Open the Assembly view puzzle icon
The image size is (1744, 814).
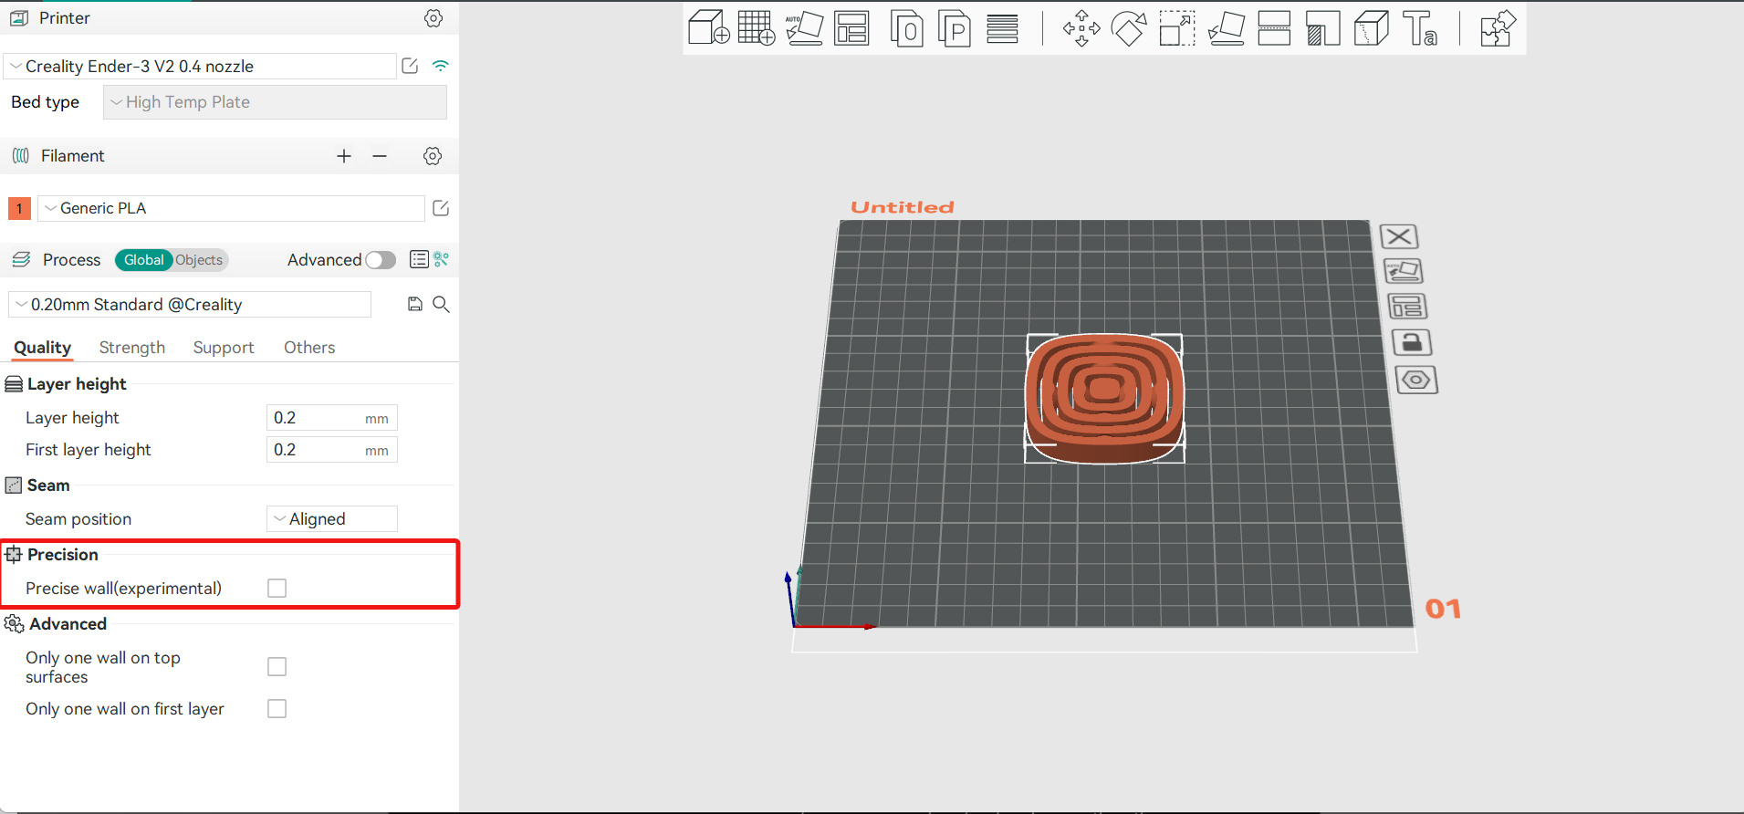click(1497, 28)
